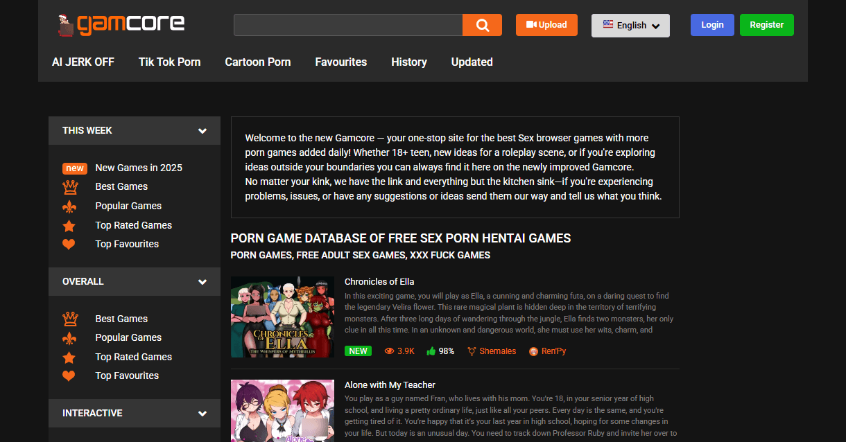Click the Alone with My Teacher thumbnail
846x442 pixels.
pyautogui.click(x=282, y=411)
